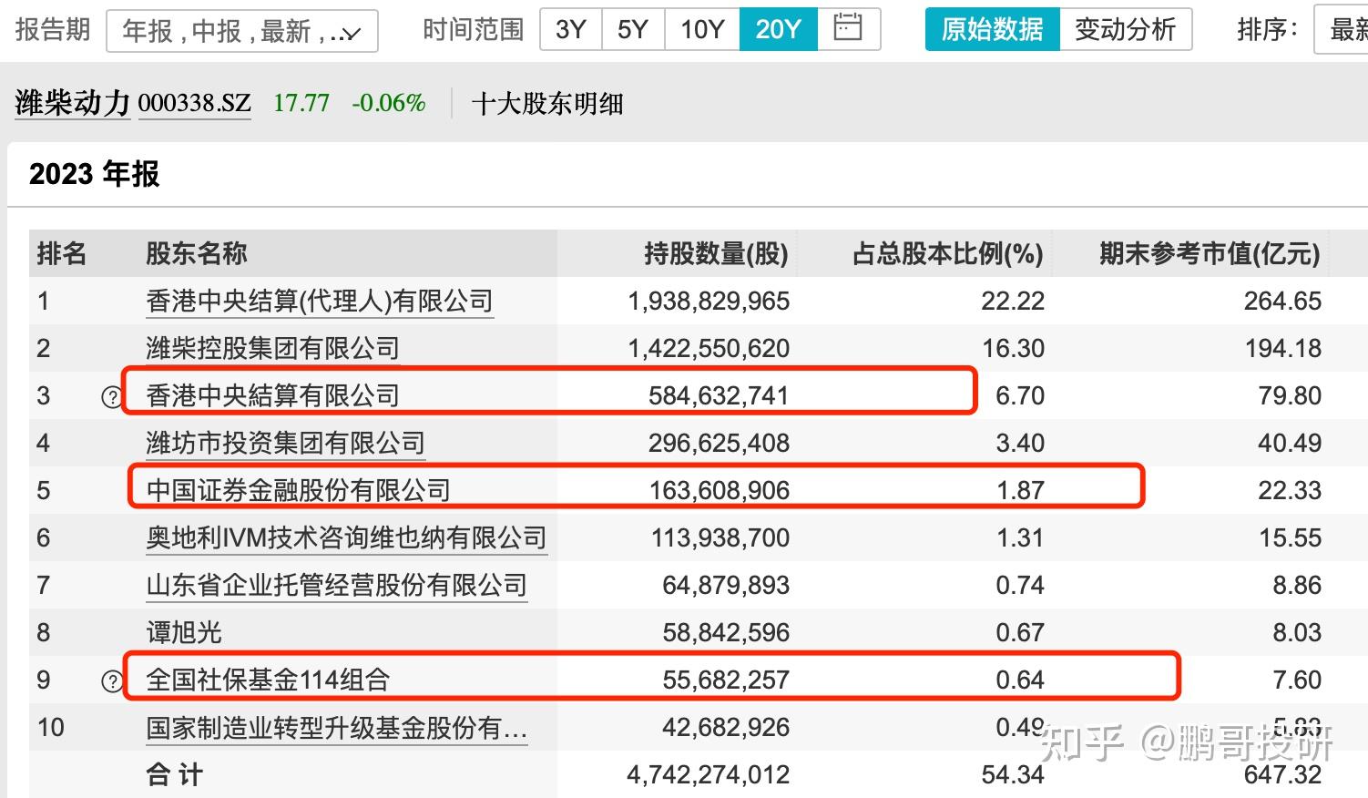Image resolution: width=1368 pixels, height=798 pixels.
Task: Select the 20Y time range
Action: click(778, 28)
